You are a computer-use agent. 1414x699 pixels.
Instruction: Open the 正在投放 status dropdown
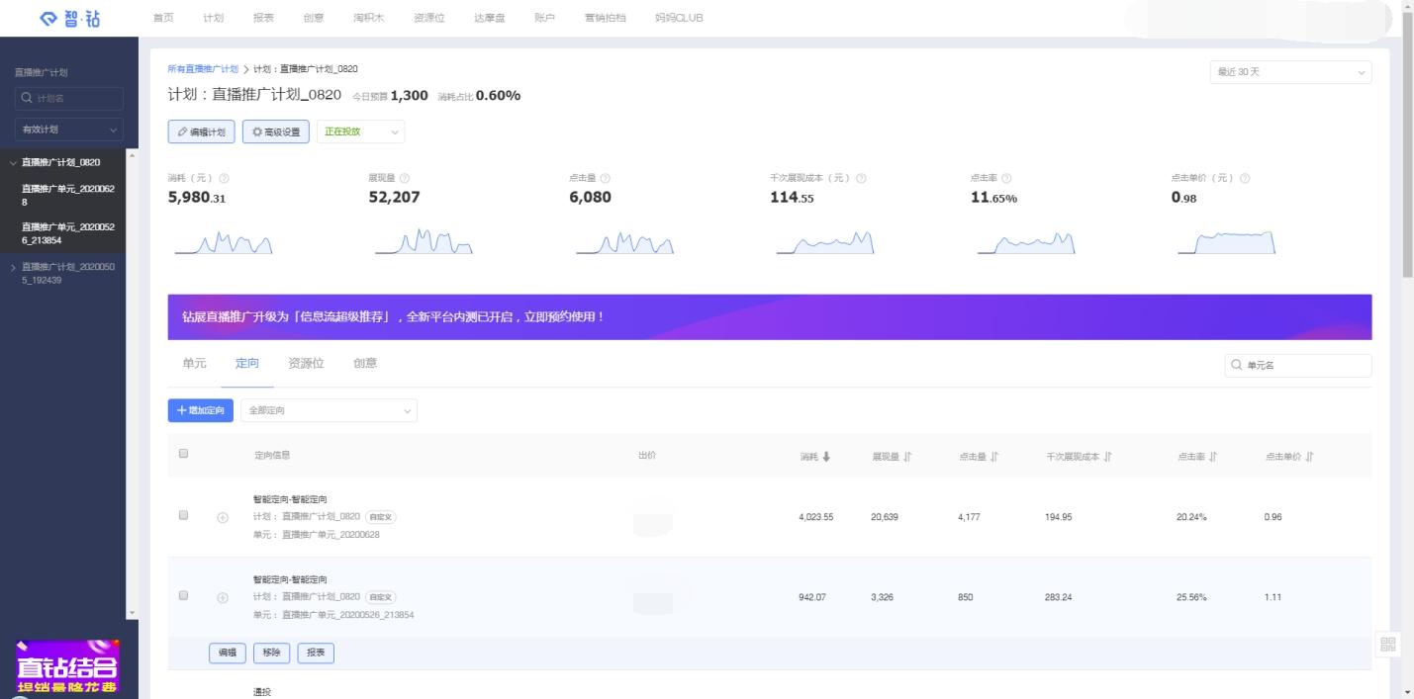pos(360,131)
